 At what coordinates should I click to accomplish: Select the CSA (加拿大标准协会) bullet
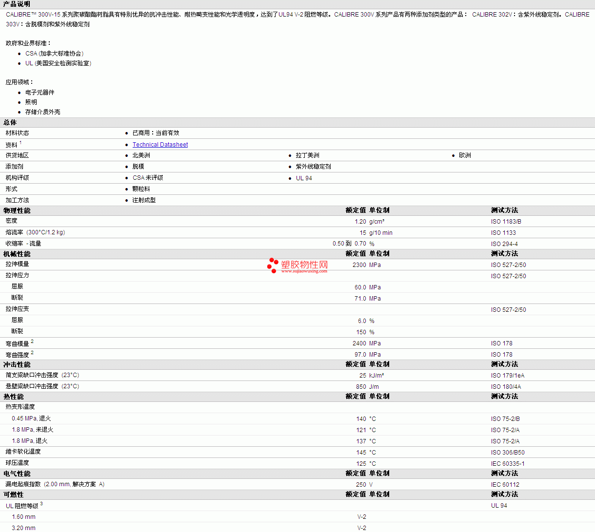pyautogui.click(x=55, y=54)
